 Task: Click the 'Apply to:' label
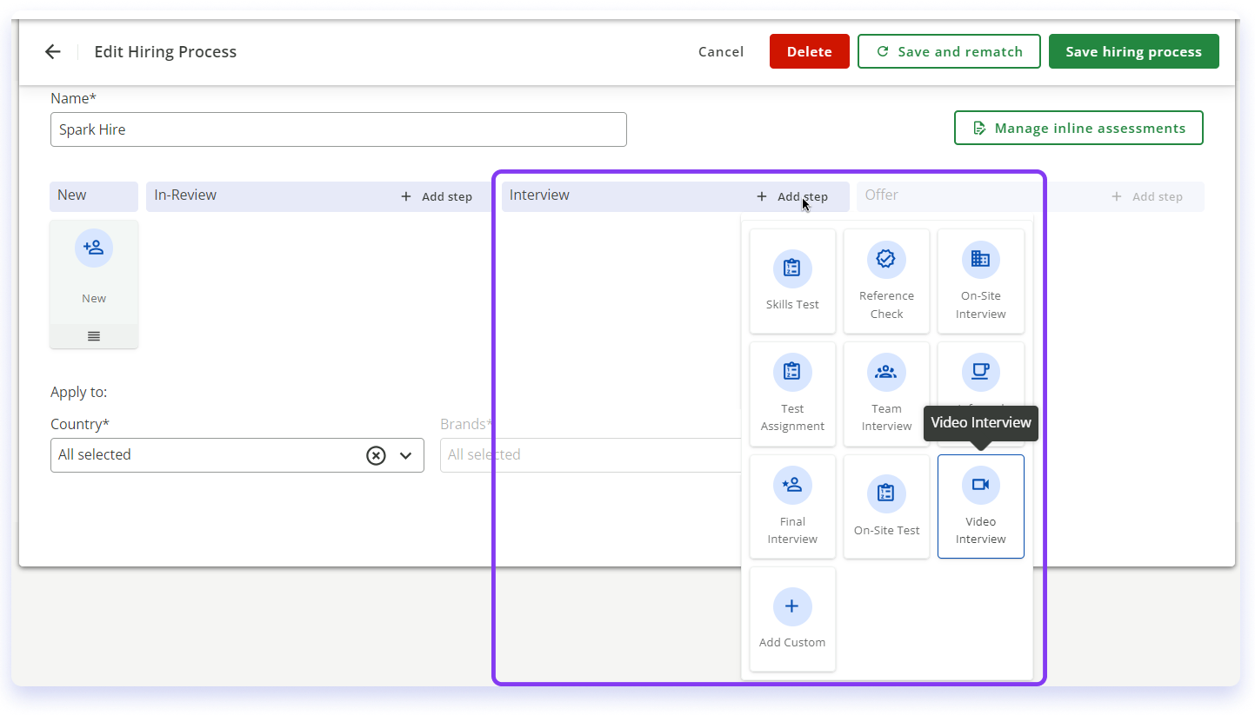(x=79, y=393)
